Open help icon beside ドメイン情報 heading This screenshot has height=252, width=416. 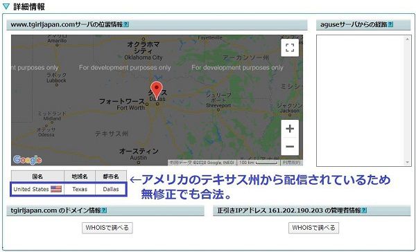click(x=104, y=210)
